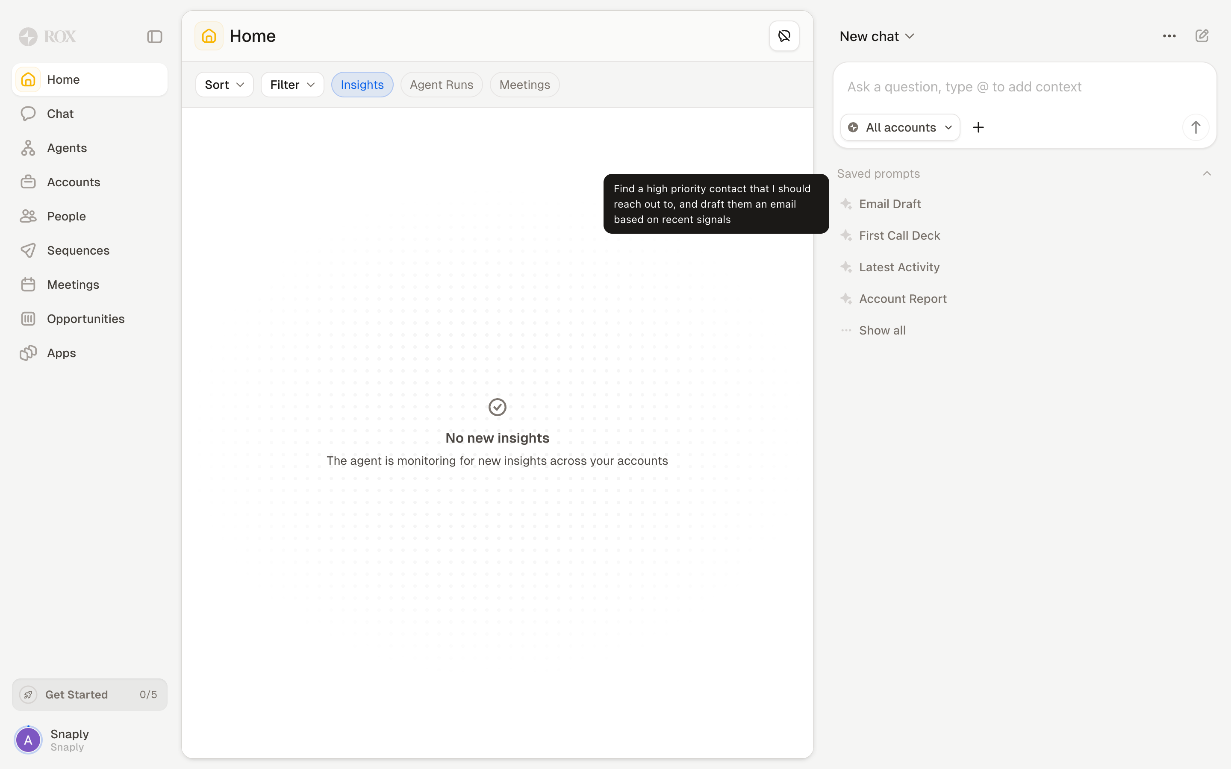Viewport: 1231px width, 769px height.
Task: Click the sparkle icon beside First Call Deck
Action: [x=846, y=235]
